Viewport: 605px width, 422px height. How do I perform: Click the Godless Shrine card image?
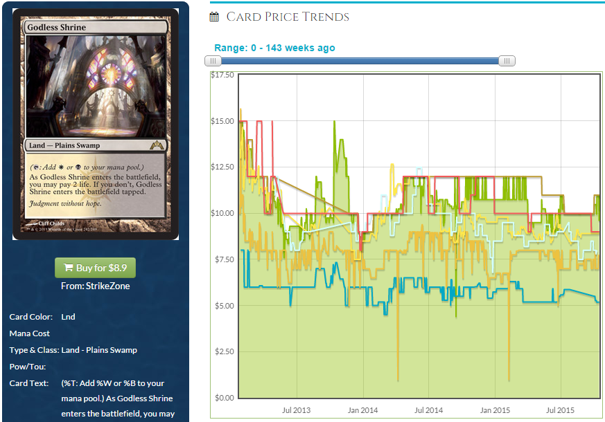click(x=96, y=125)
